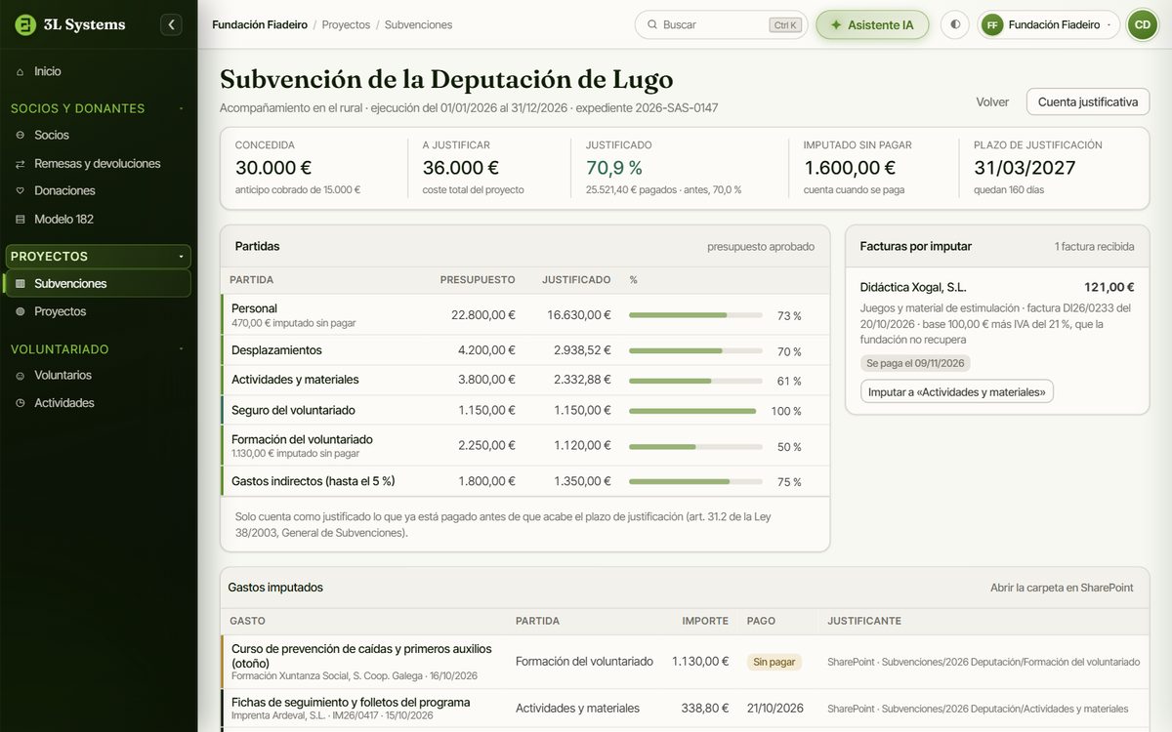Click the Subvenciones table icon in sidebar

tap(21, 284)
